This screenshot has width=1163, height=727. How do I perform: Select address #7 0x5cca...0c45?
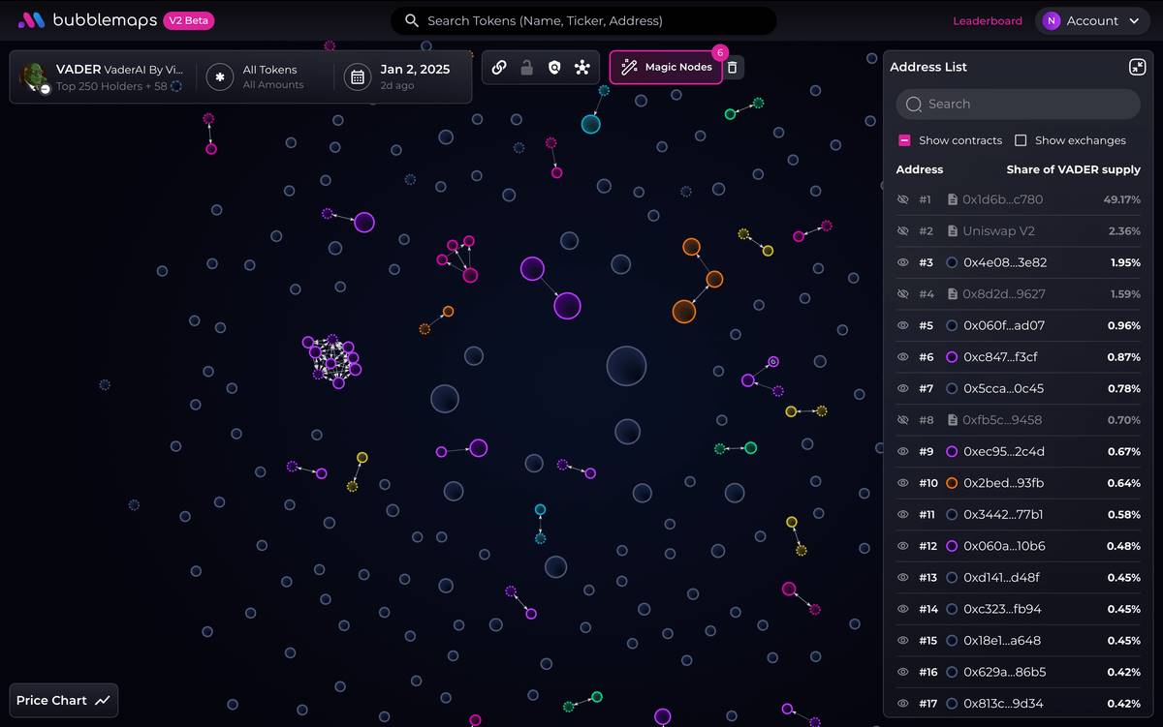(1018, 388)
